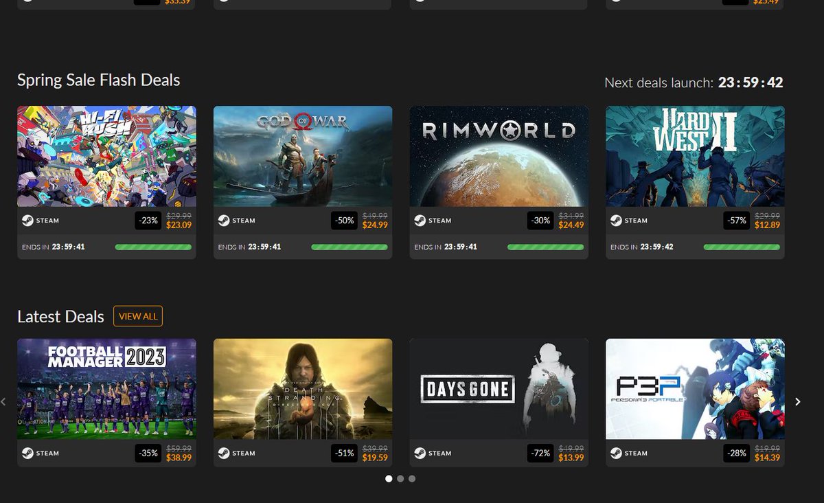Click the Steam icon on Persona 3 Portable card
The height and width of the screenshot is (503, 824).
(616, 453)
